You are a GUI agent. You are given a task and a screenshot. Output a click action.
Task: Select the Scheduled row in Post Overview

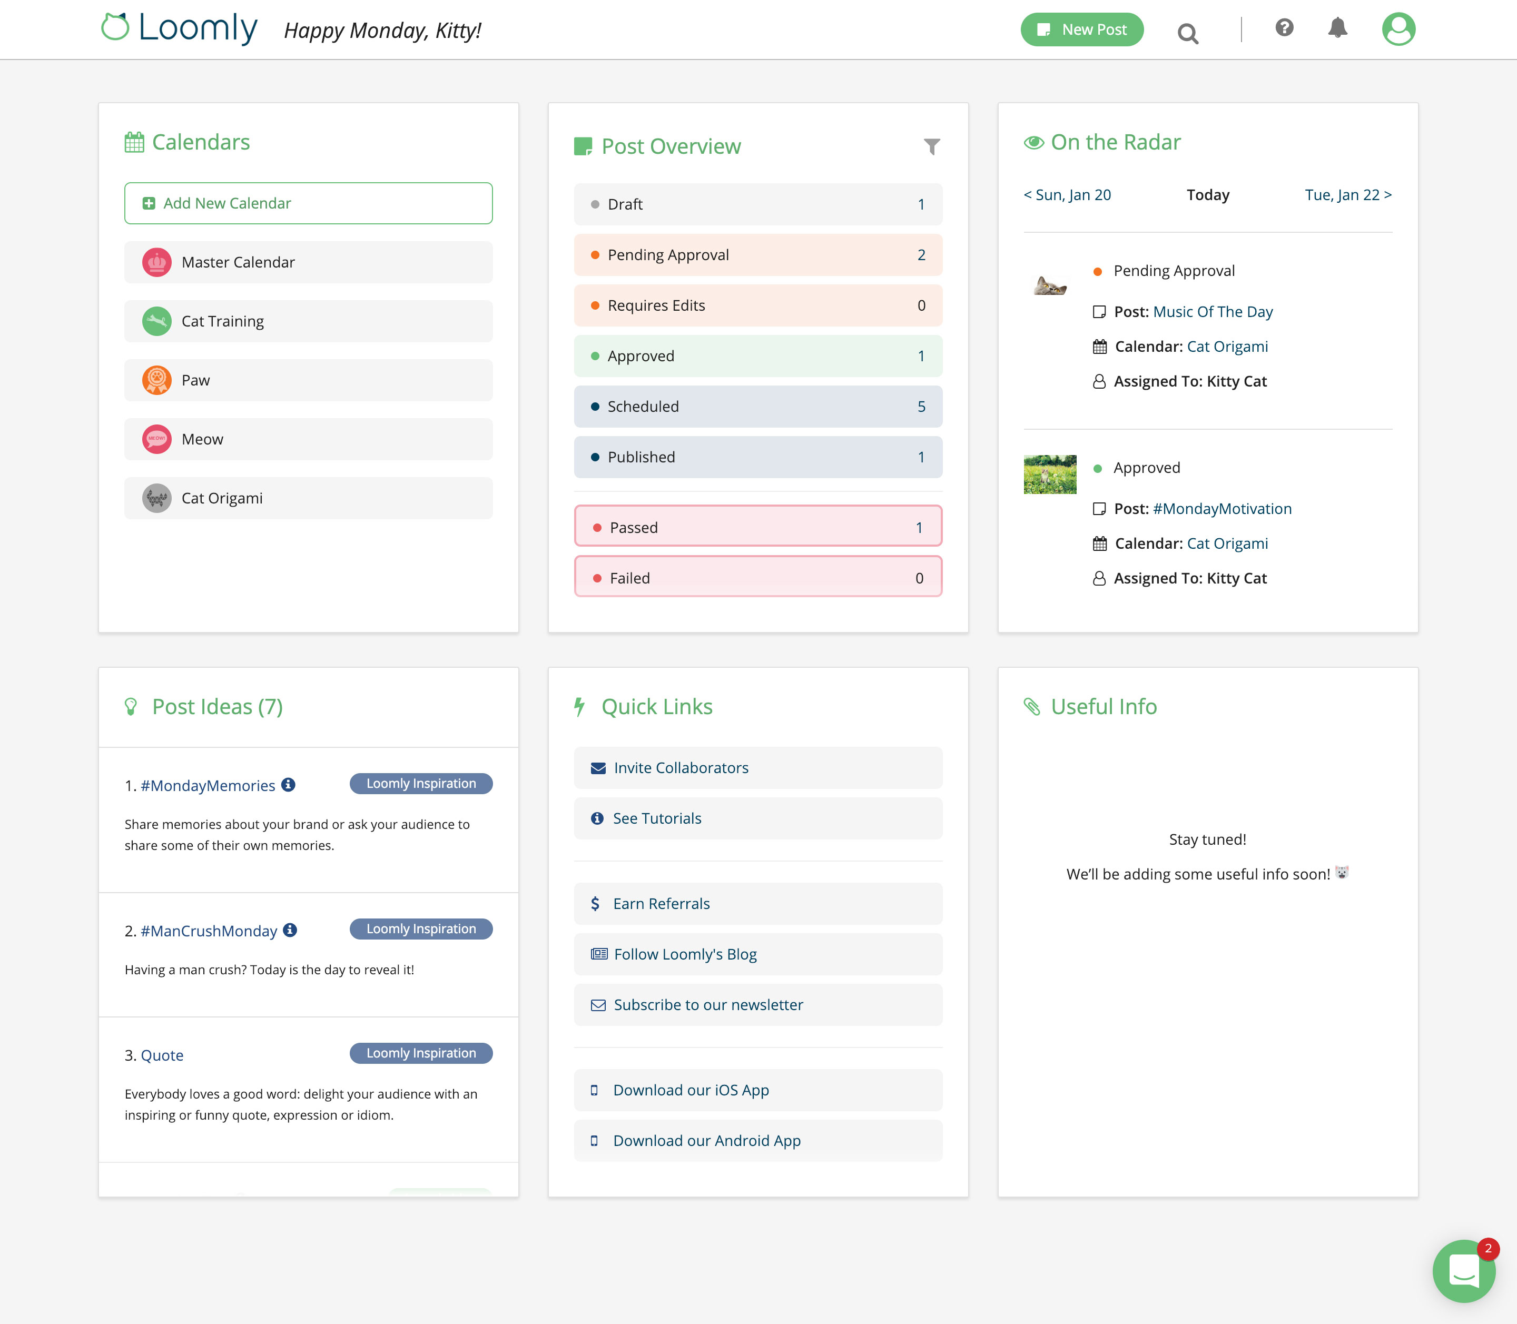758,407
